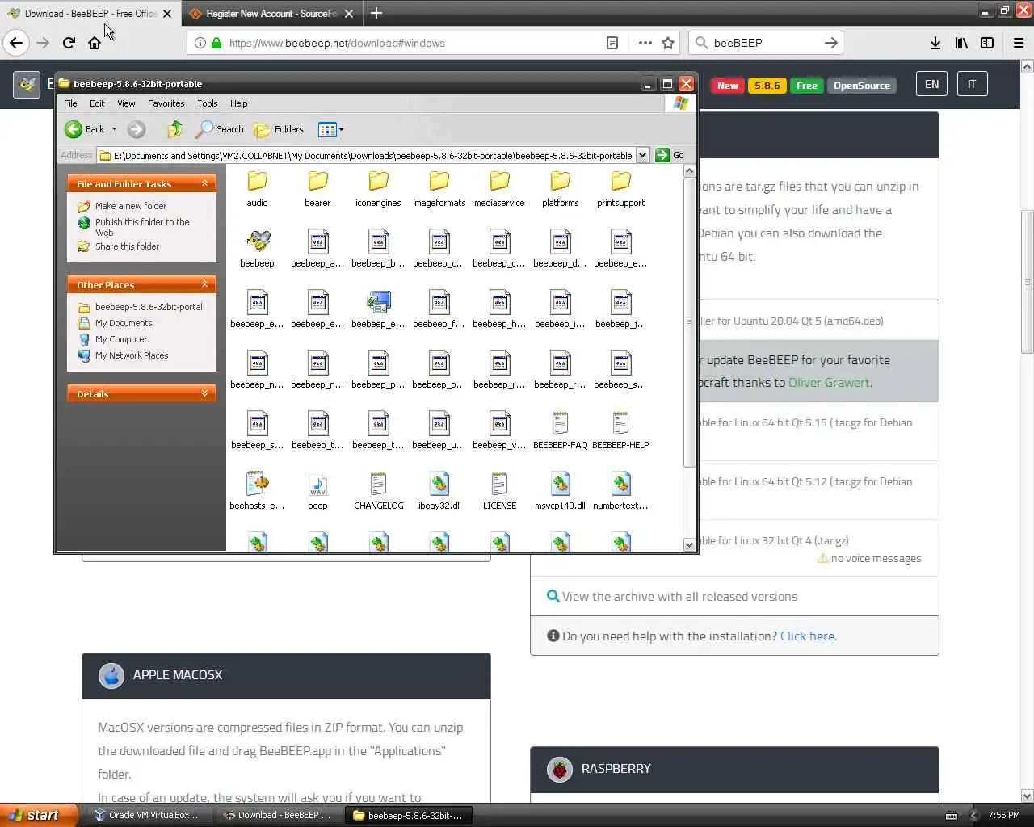
Task: Go to Firefox home page
Action: coord(95,43)
